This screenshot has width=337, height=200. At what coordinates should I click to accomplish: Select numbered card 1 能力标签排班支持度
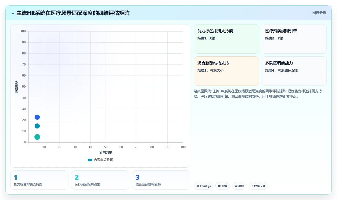click(x=39, y=180)
